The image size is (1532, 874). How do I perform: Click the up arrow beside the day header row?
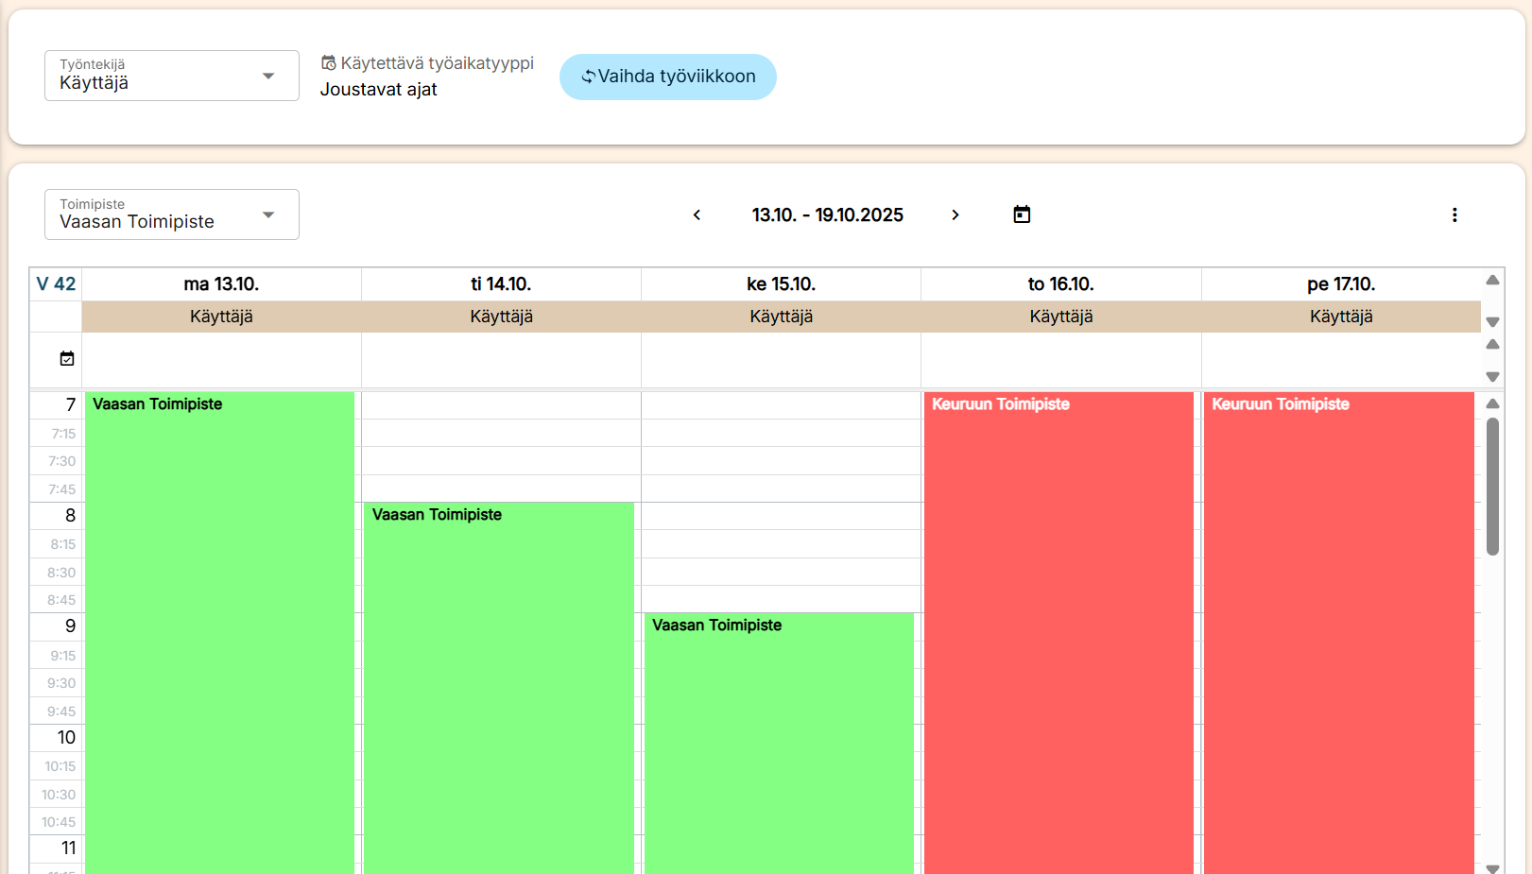point(1492,280)
